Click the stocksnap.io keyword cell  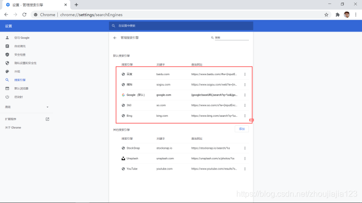(164, 148)
